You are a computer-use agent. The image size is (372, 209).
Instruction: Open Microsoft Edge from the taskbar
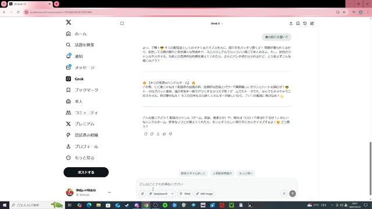(x=89, y=205)
